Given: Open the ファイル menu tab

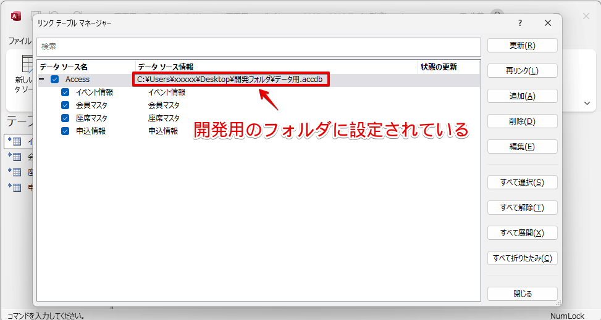Looking at the screenshot, I should [19, 41].
